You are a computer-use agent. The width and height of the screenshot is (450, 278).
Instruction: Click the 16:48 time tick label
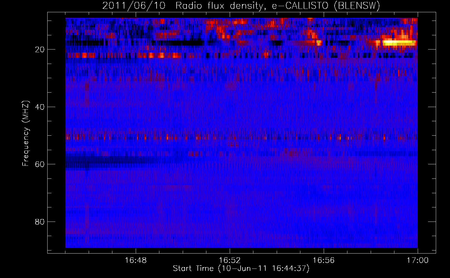(x=136, y=260)
